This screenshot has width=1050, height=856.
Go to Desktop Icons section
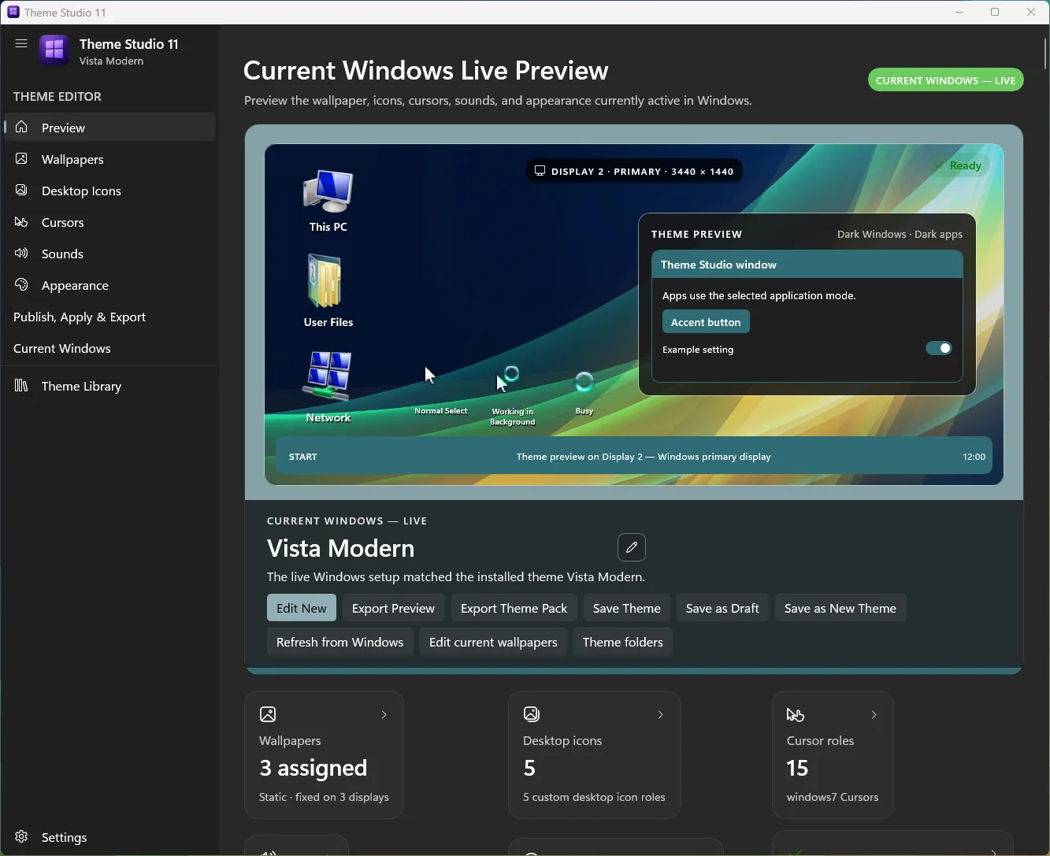(109, 191)
